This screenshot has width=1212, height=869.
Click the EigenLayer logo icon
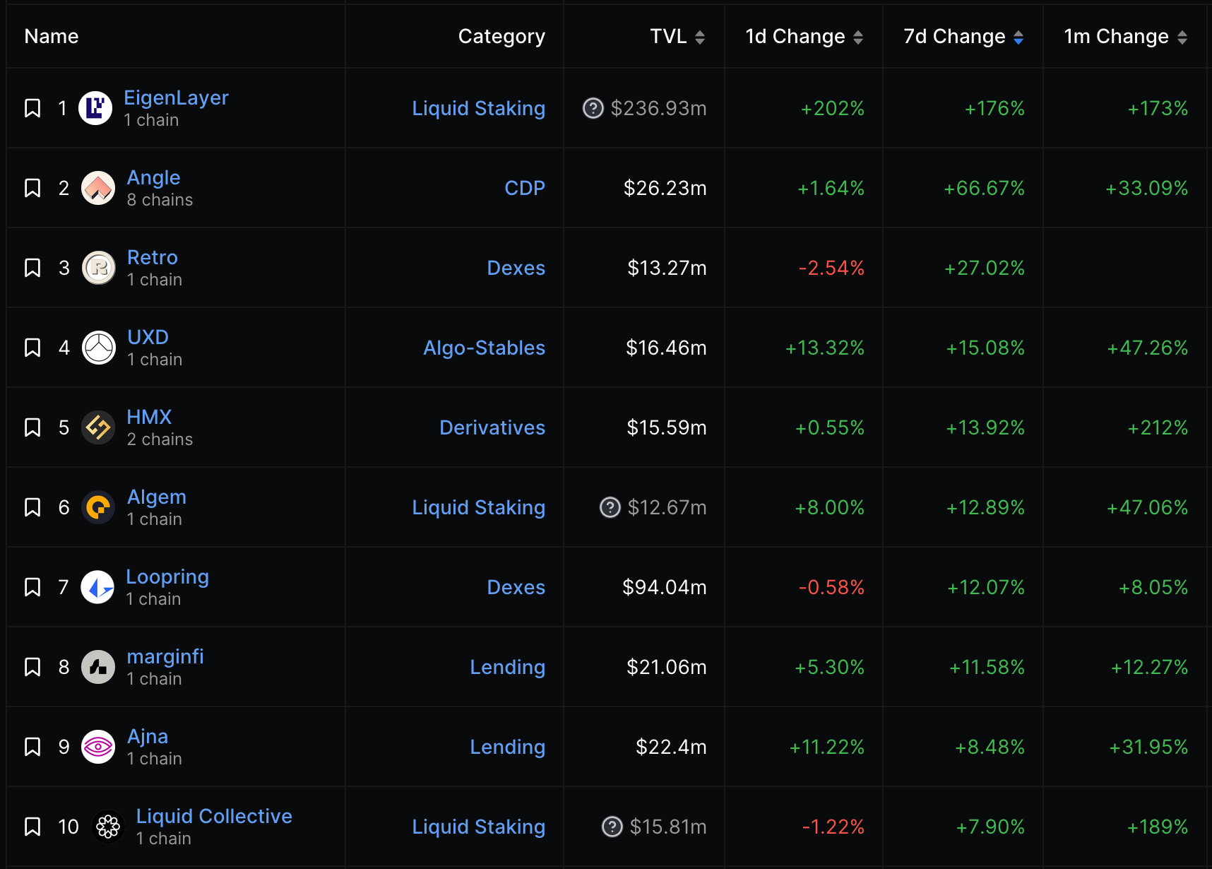click(x=95, y=108)
